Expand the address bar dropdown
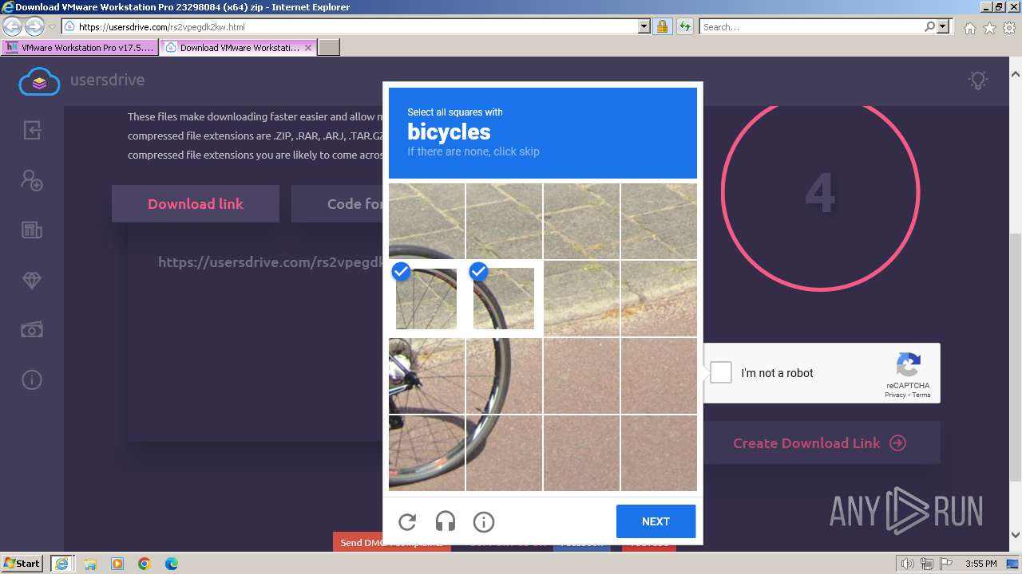This screenshot has width=1022, height=574. [644, 27]
